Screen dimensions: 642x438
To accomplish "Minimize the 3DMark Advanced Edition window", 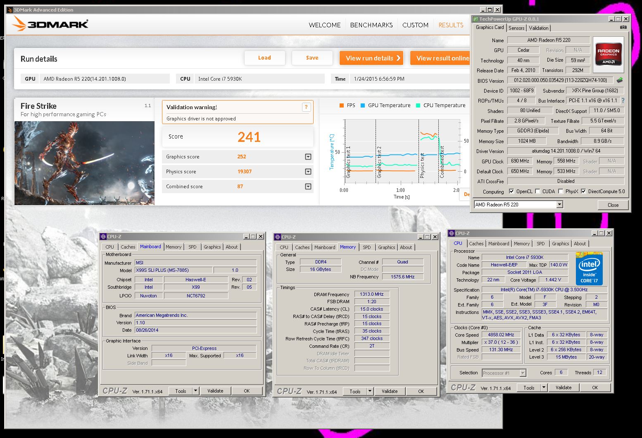I will (483, 10).
